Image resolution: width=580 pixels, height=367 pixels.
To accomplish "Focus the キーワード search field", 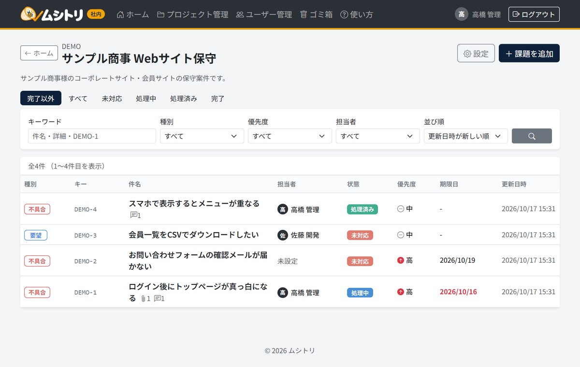I will tap(92, 136).
